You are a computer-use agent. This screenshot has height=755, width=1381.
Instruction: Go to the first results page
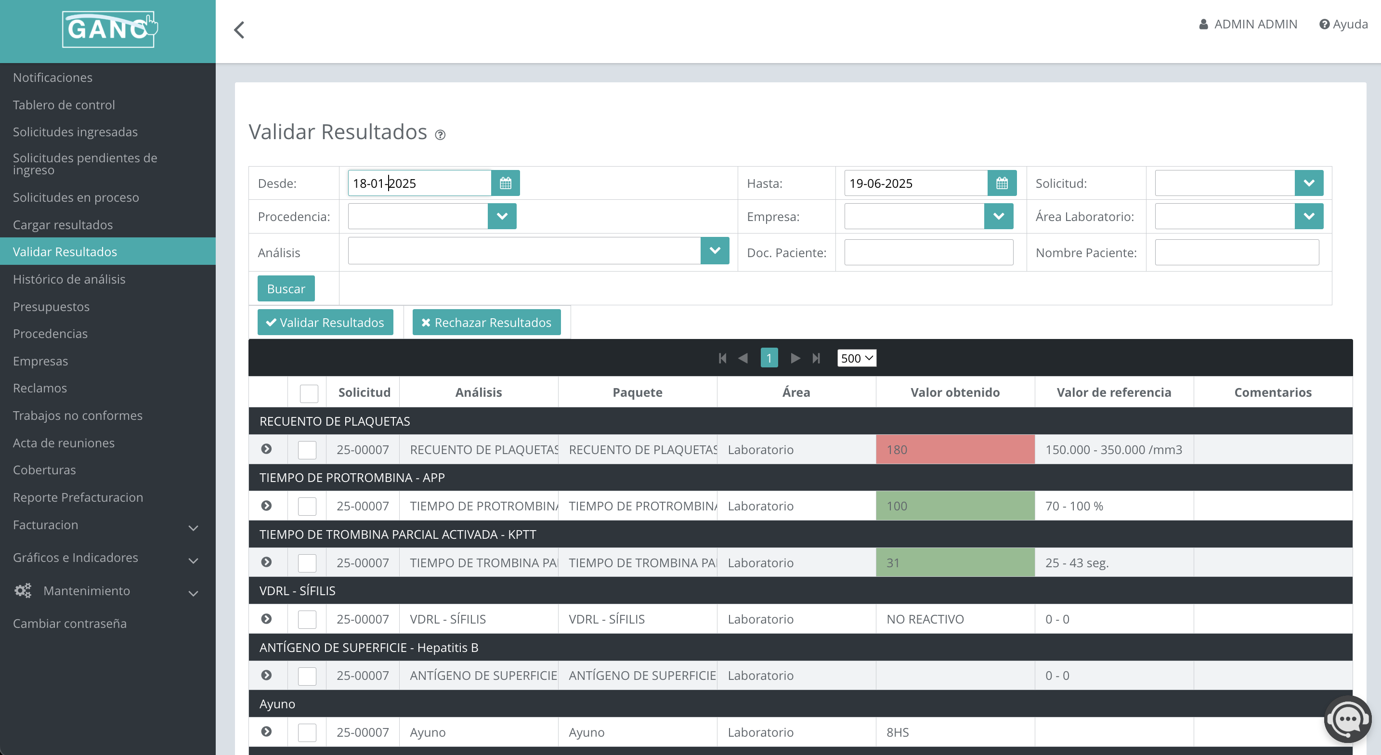722,358
